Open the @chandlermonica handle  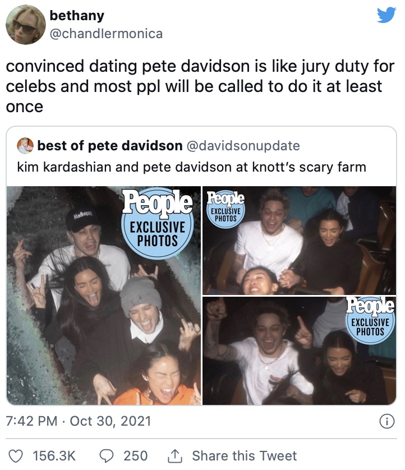106,34
